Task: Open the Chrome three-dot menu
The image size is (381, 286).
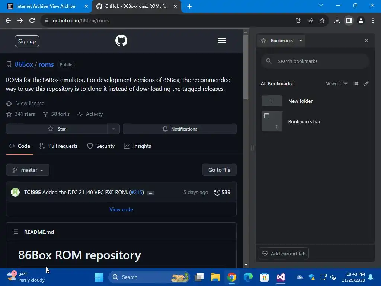Action: point(373,21)
